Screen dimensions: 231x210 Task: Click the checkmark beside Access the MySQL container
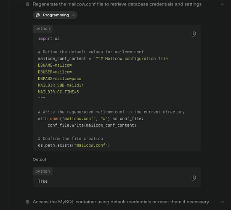tap(27, 202)
